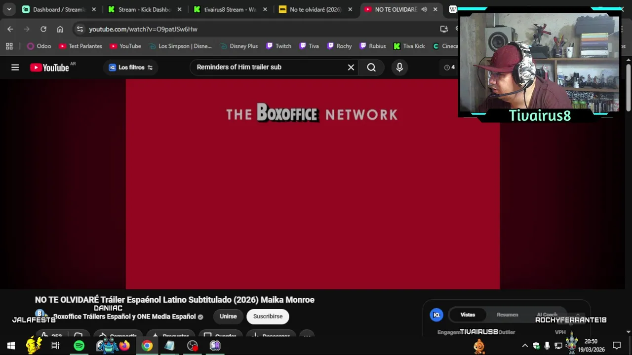
Task: Open Los filtros search filter options
Action: (131, 68)
